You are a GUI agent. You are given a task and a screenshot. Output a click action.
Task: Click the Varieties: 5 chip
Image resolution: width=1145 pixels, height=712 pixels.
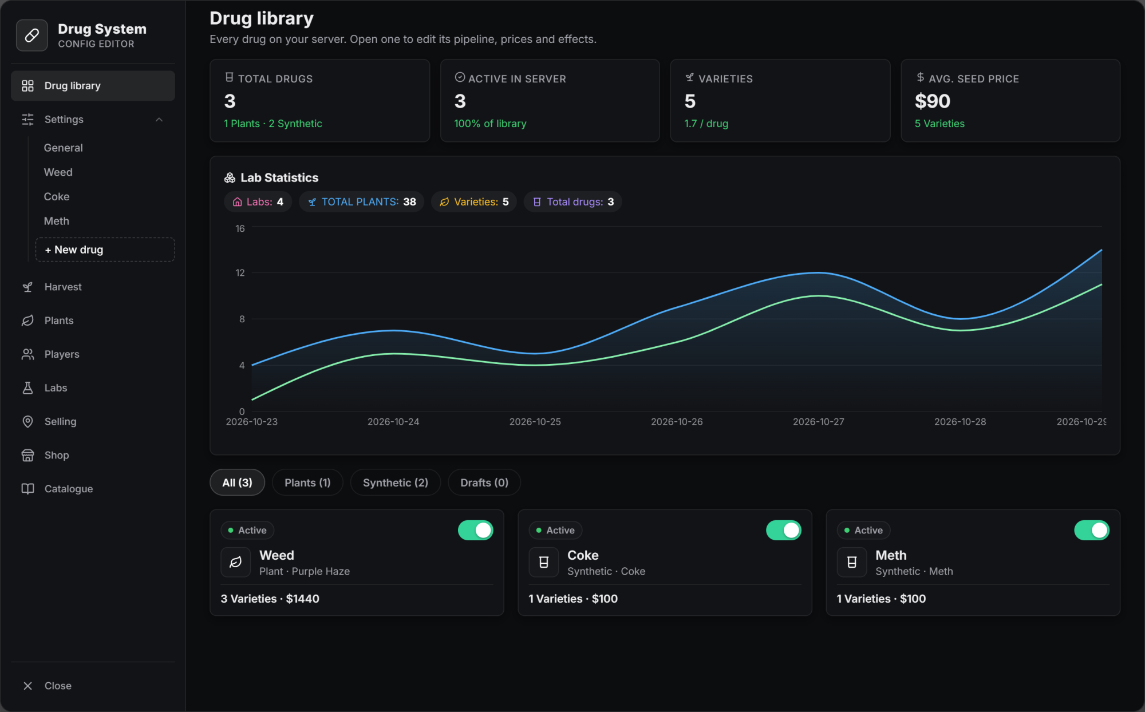point(474,202)
